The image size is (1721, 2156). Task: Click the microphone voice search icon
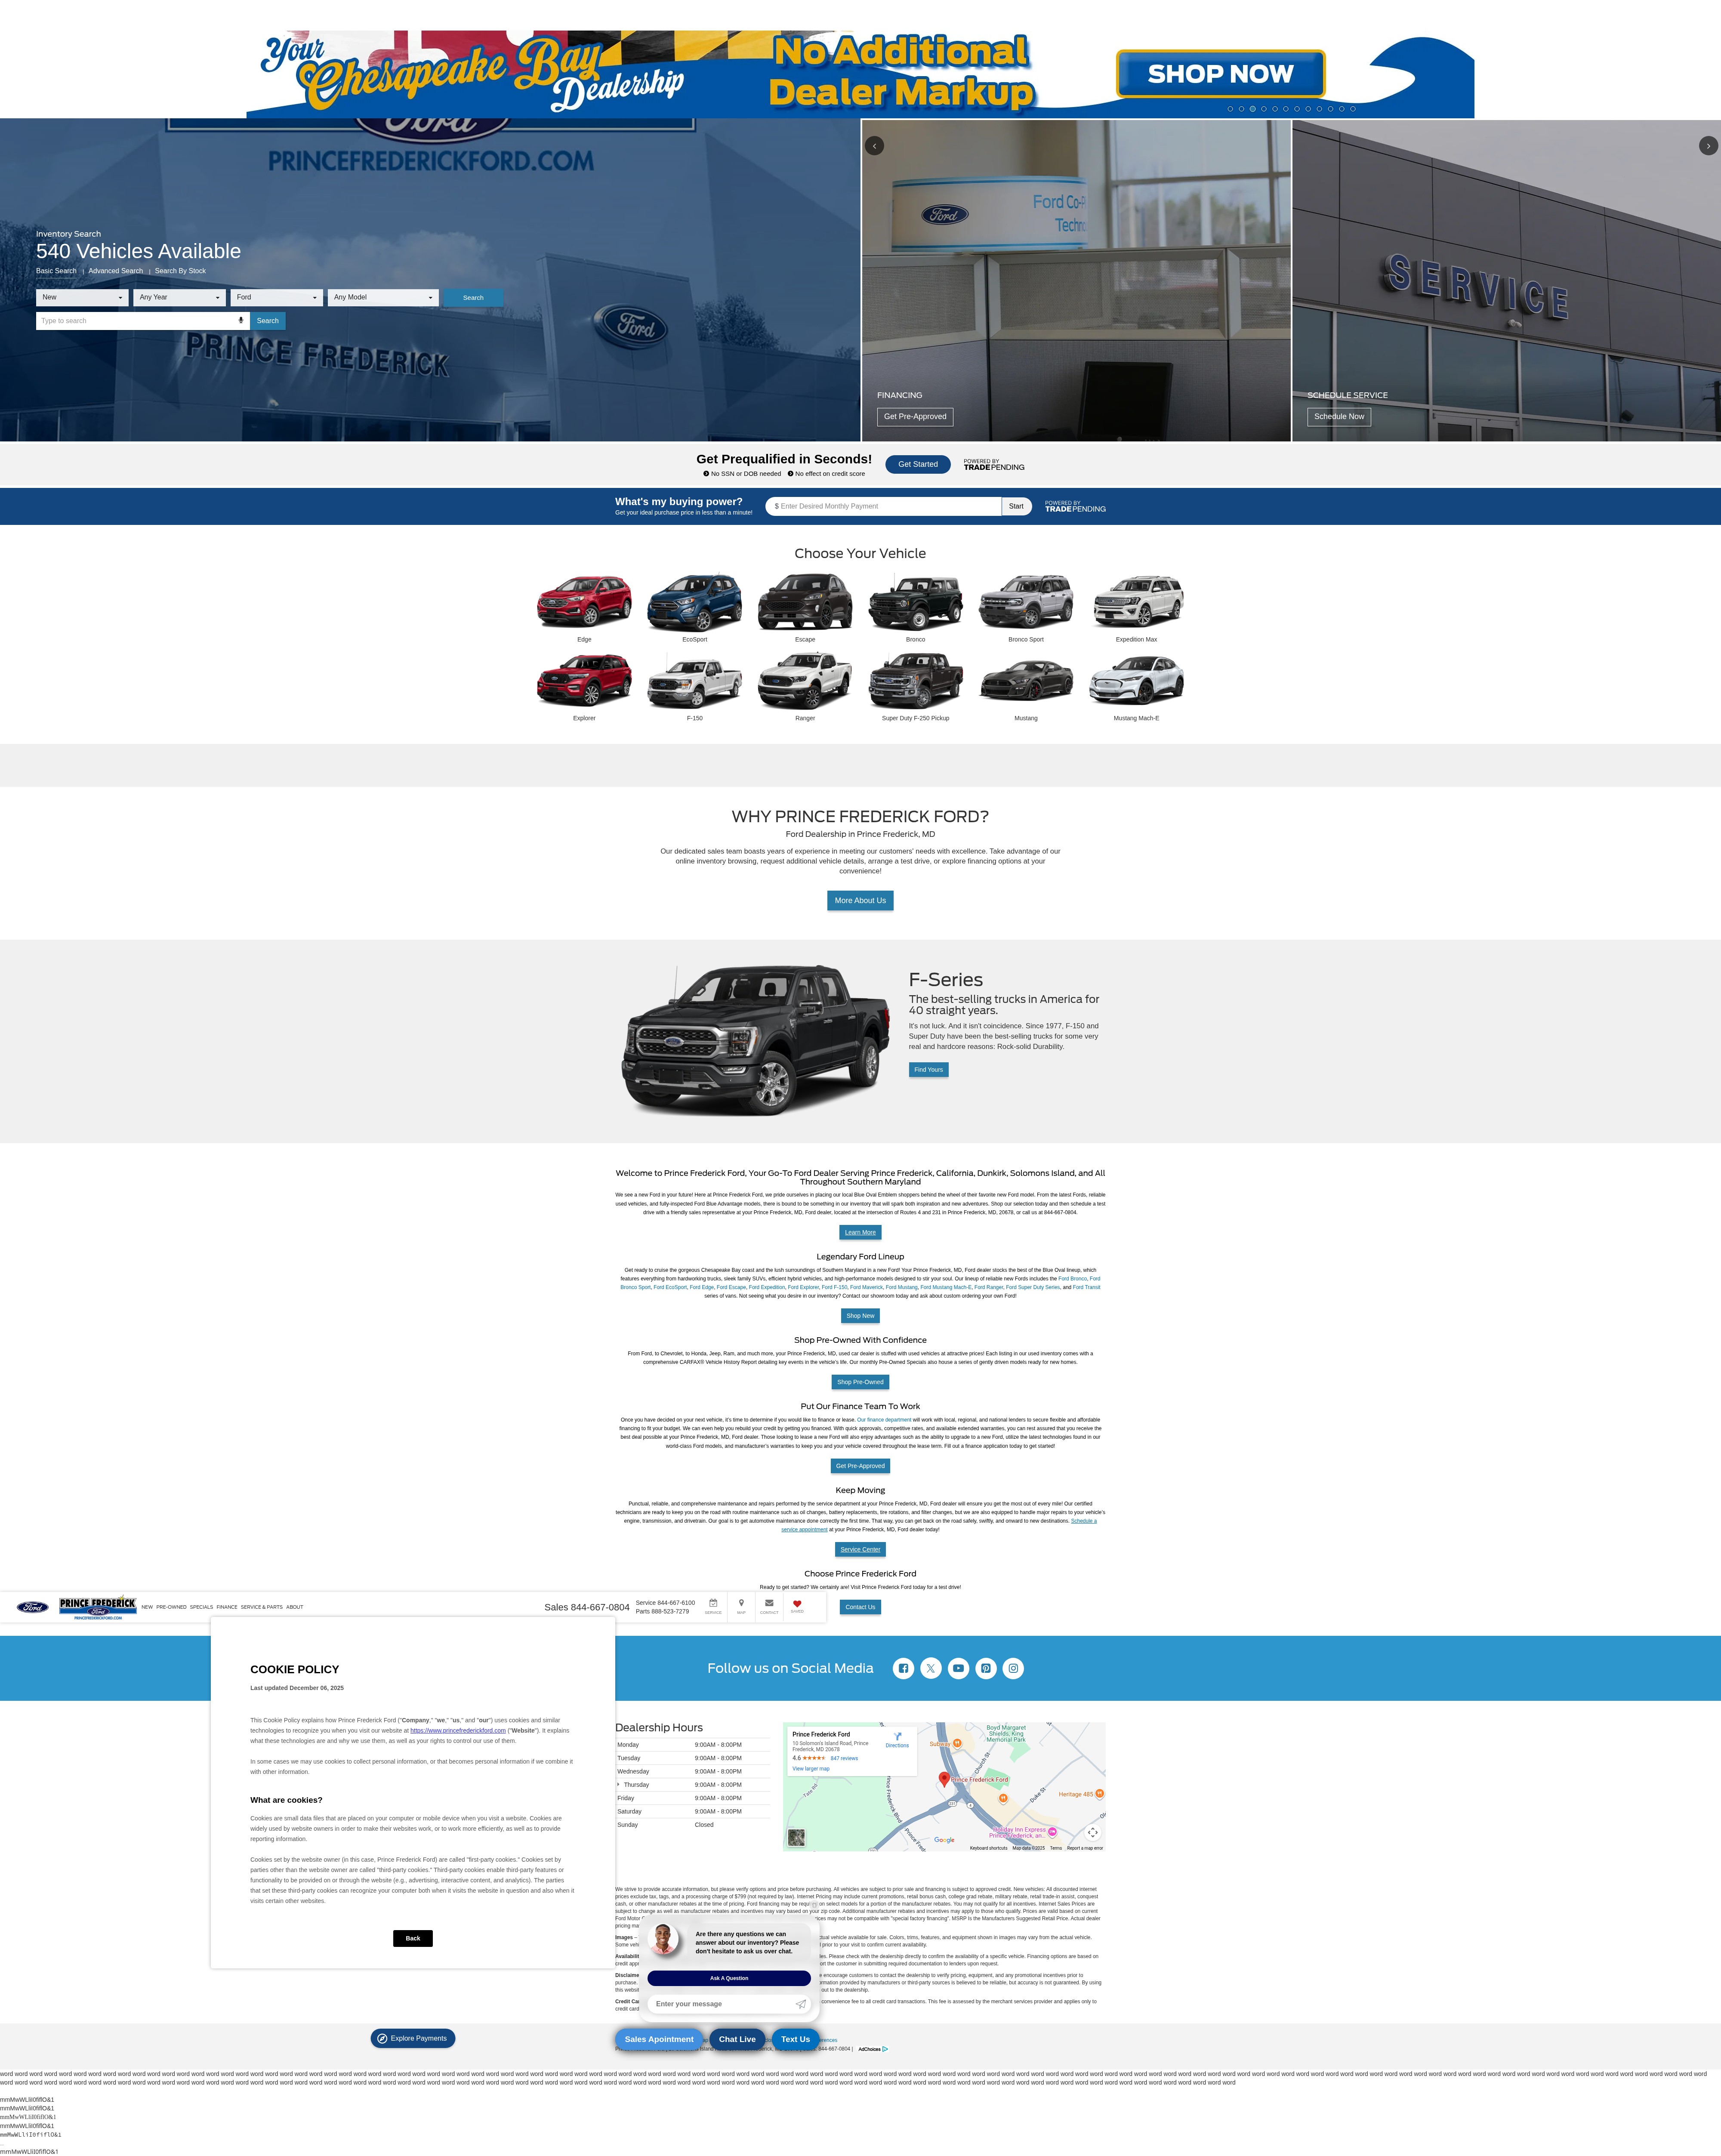click(241, 321)
